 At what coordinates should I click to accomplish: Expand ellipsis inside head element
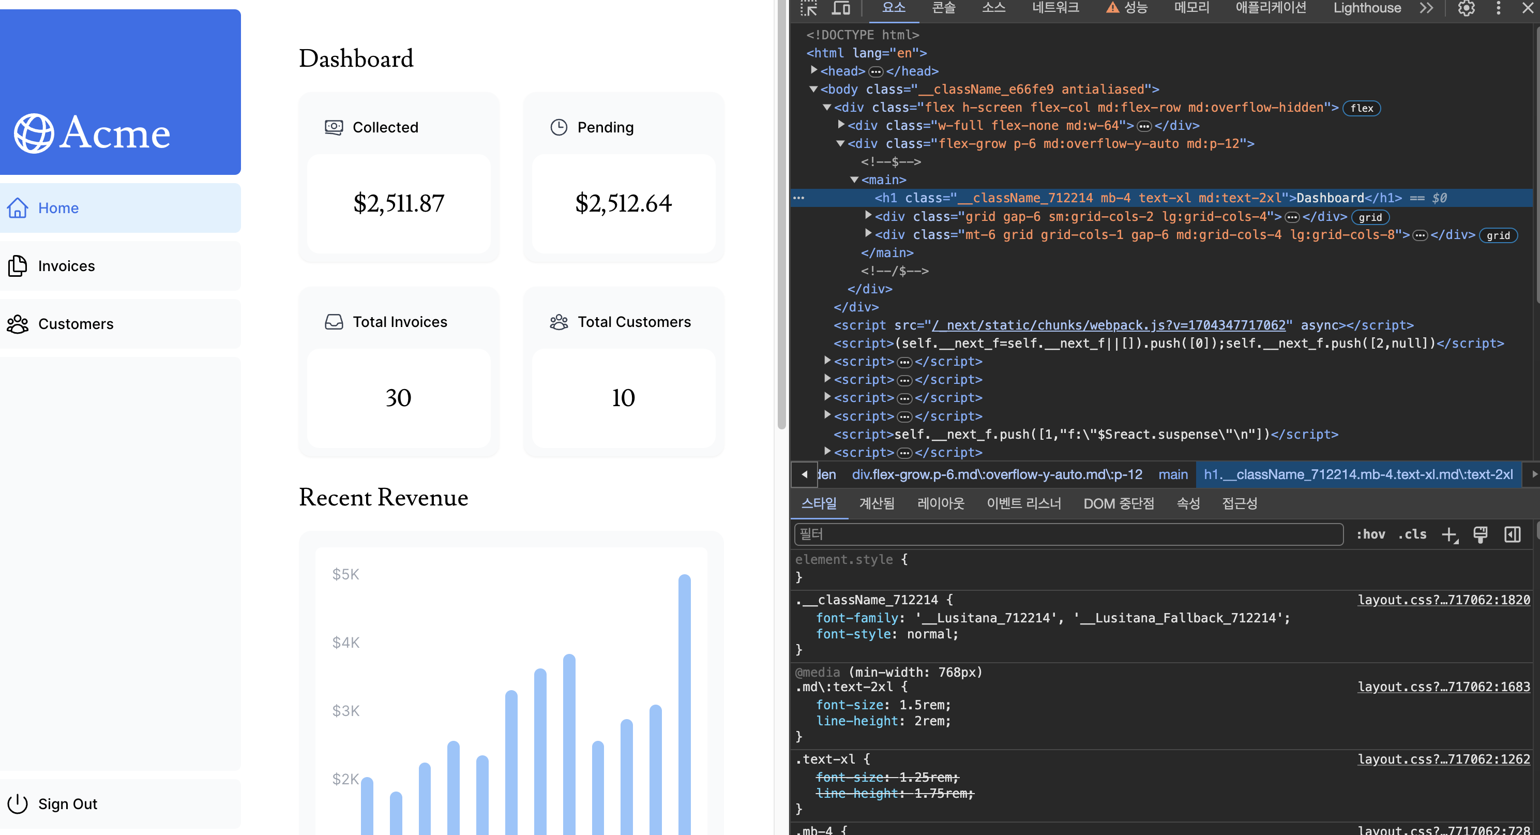point(876,72)
